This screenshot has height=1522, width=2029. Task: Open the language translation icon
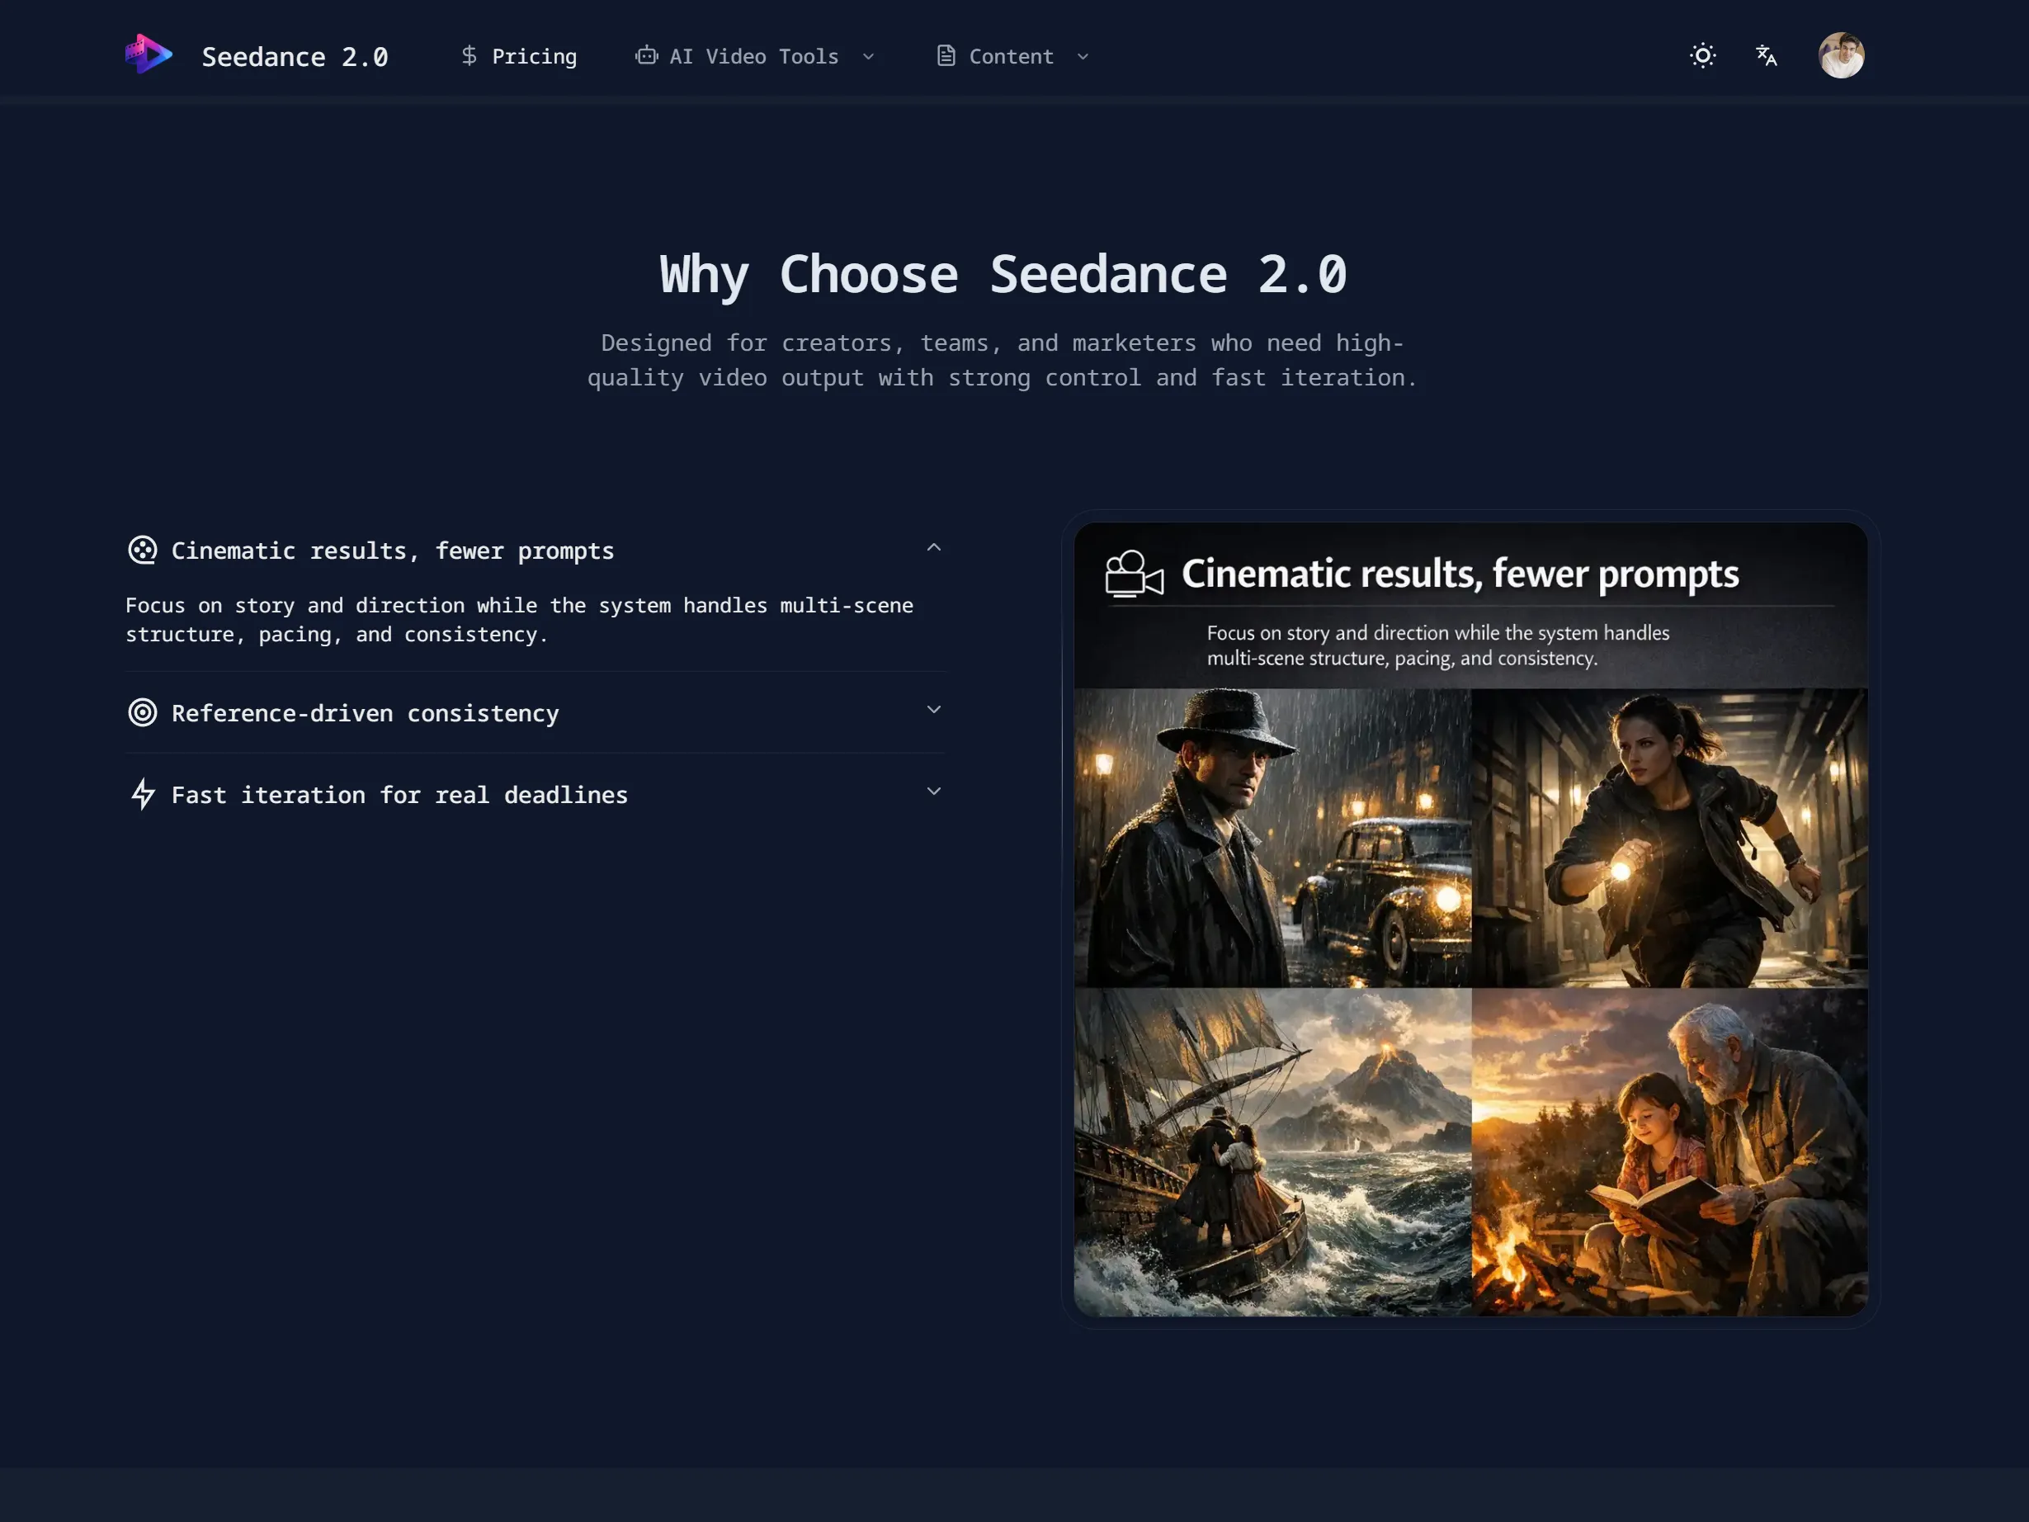pyautogui.click(x=1766, y=56)
